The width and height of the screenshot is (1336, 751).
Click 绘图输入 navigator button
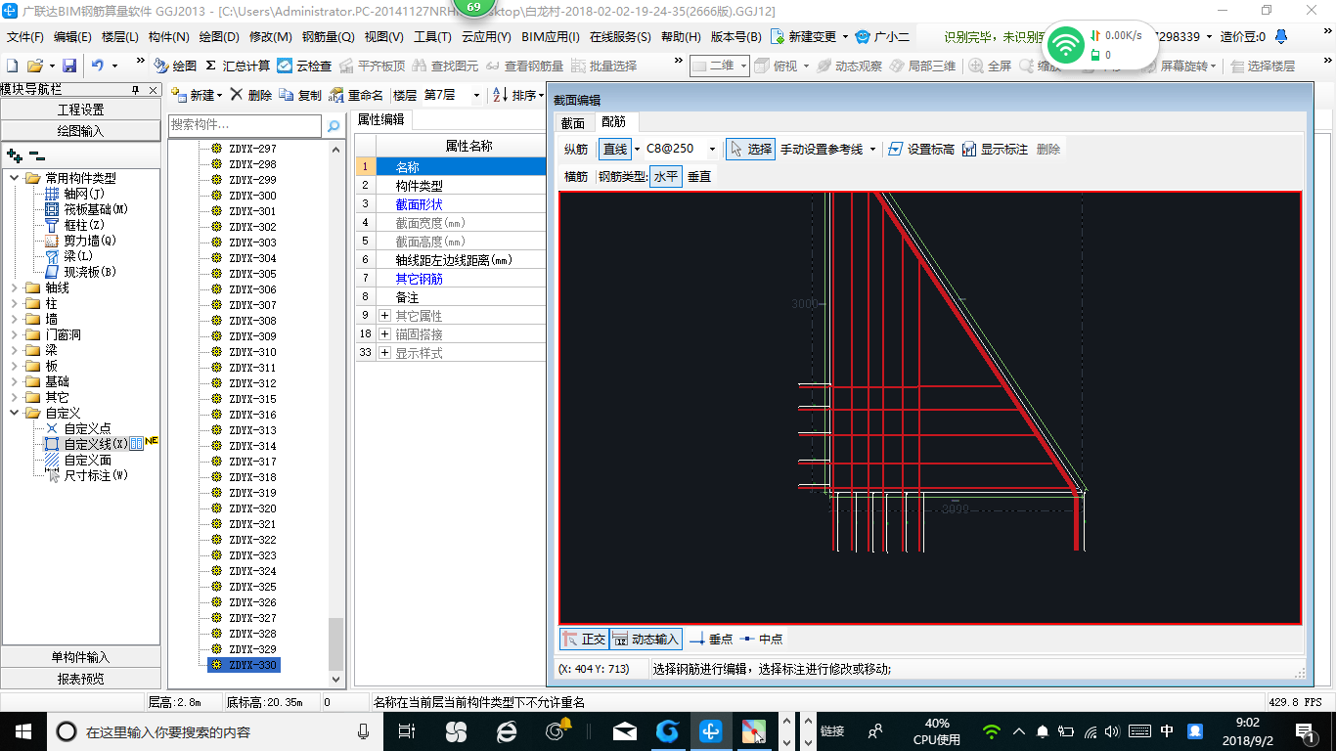(x=80, y=130)
